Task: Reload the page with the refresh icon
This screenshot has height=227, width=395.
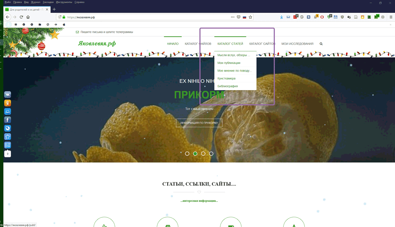Action: click(21, 17)
